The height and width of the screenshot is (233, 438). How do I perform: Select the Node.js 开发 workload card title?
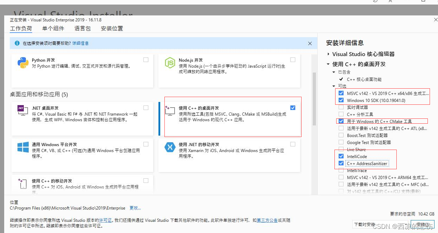(191, 60)
